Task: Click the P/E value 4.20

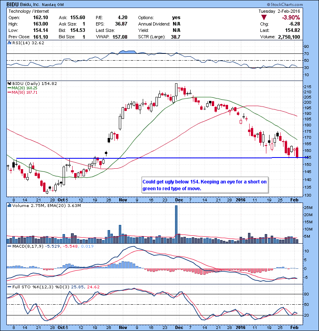Action: click(122, 18)
